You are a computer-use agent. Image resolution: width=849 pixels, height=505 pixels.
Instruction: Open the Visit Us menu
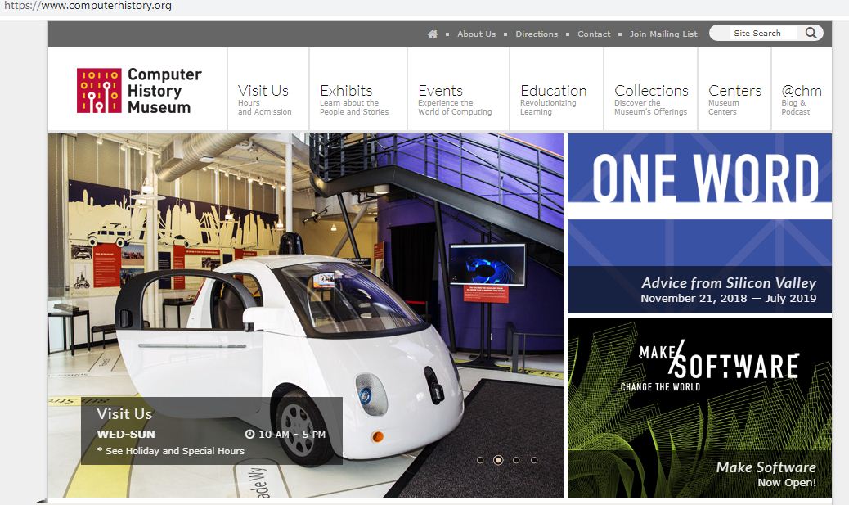268,90
